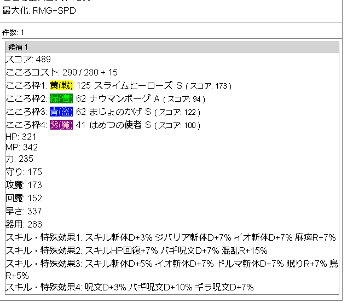Click the yellow 黄(戦) color tag
The image size is (353, 303).
click(61, 85)
